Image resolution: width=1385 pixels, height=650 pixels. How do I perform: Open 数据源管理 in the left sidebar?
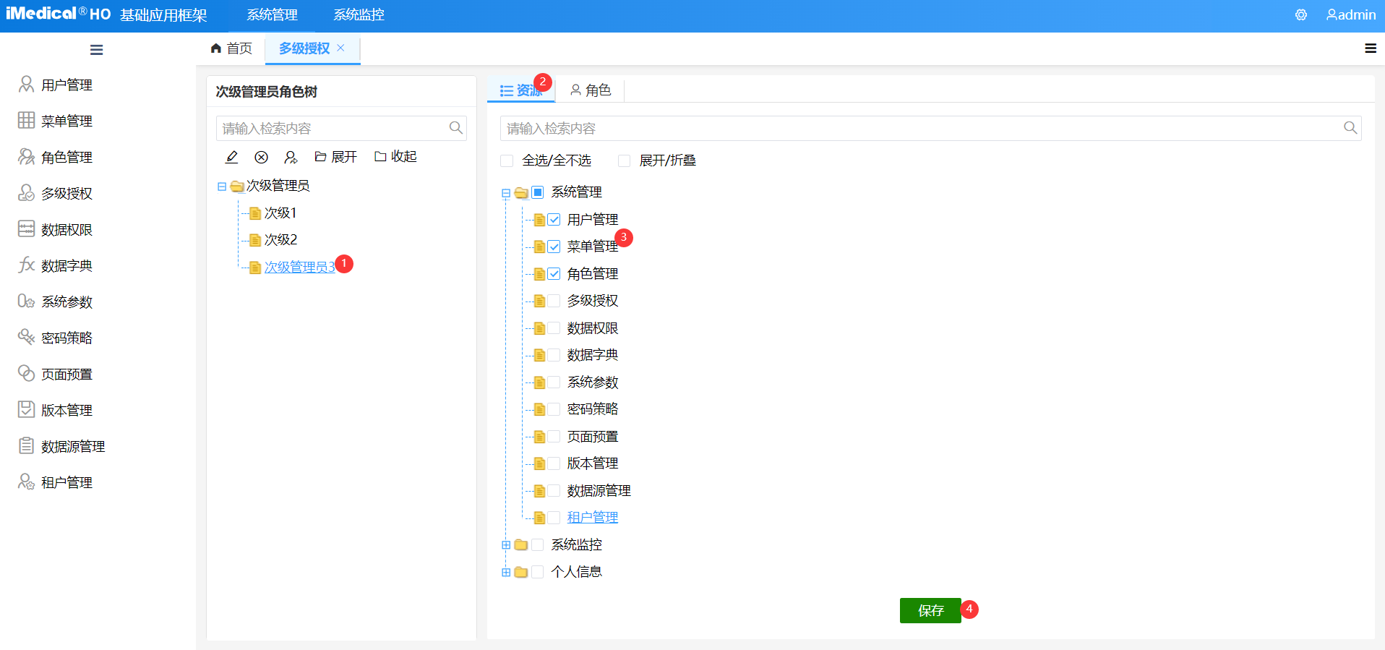click(73, 447)
